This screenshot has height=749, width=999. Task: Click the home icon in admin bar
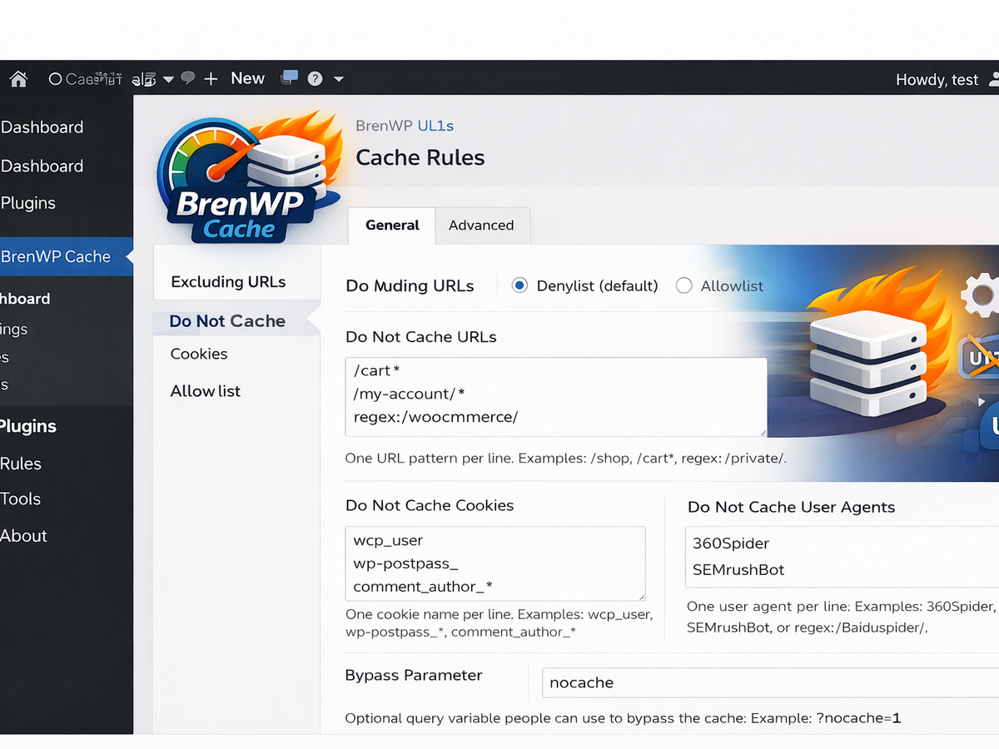coord(18,79)
